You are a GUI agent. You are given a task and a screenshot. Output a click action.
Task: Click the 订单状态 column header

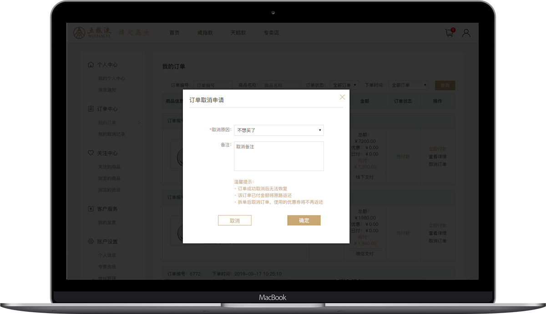pos(403,101)
